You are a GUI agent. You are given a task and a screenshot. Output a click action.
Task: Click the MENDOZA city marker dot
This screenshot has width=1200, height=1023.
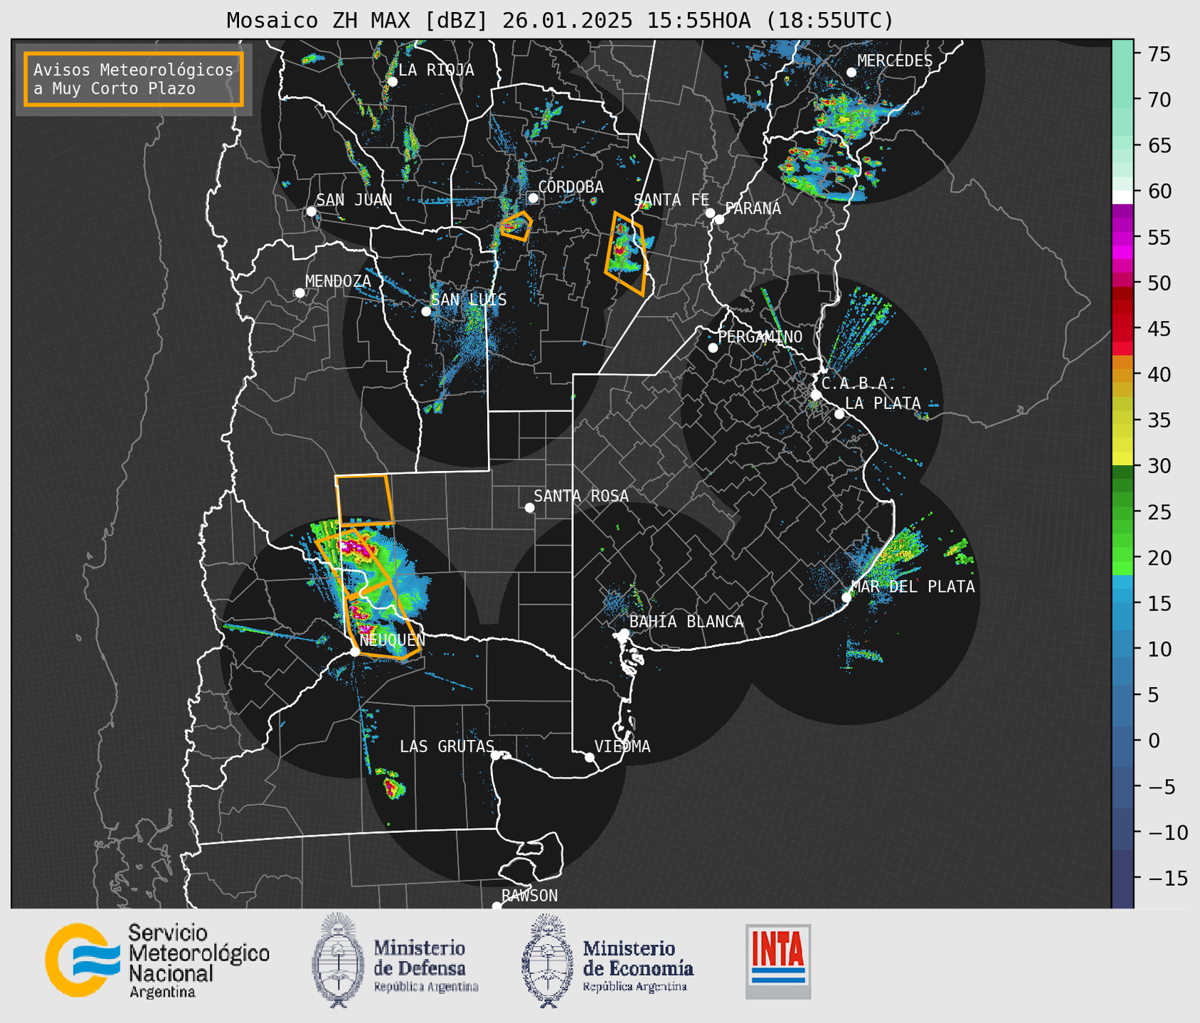[x=299, y=293]
